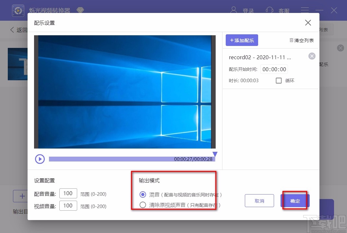Select the 配音音量 volume value field
This screenshot has width=347, height=233.
coord(68,194)
